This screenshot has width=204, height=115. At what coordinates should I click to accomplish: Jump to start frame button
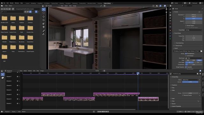pyautogui.click(x=98, y=111)
